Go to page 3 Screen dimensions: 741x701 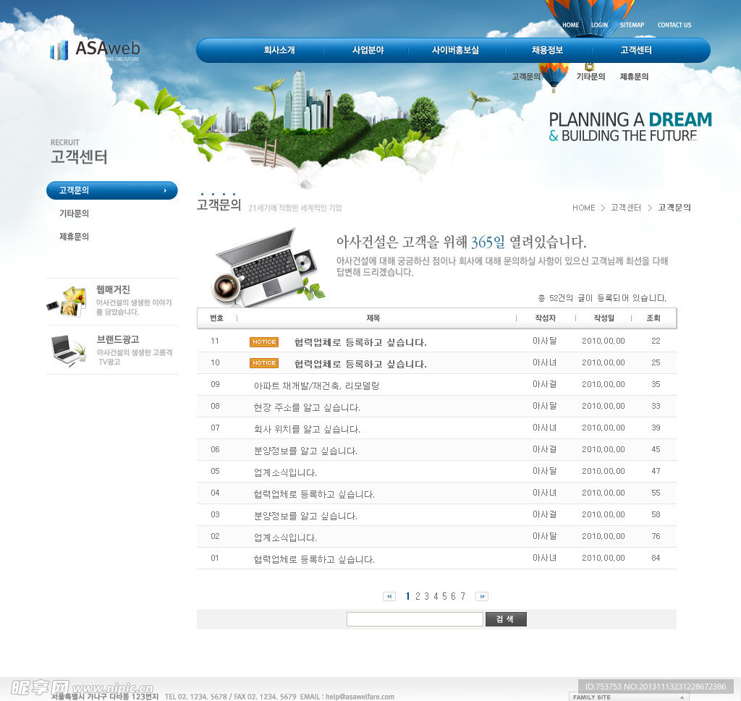click(426, 596)
